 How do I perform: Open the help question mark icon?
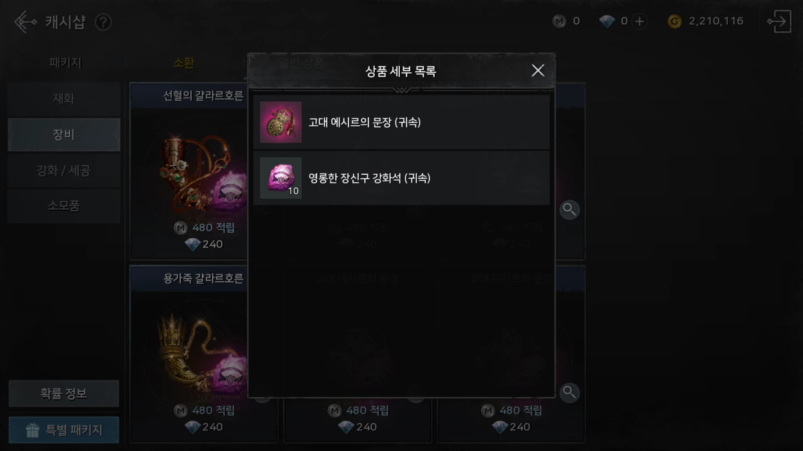click(103, 22)
